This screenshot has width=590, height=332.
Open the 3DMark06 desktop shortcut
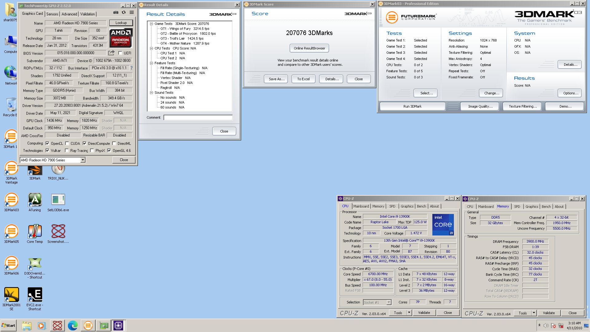pyautogui.click(x=11, y=266)
